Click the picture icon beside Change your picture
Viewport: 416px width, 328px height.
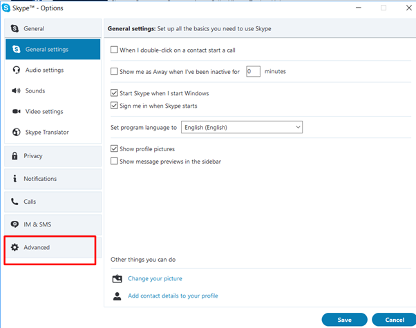(x=117, y=279)
